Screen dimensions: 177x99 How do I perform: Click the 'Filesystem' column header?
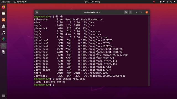tap(41, 20)
